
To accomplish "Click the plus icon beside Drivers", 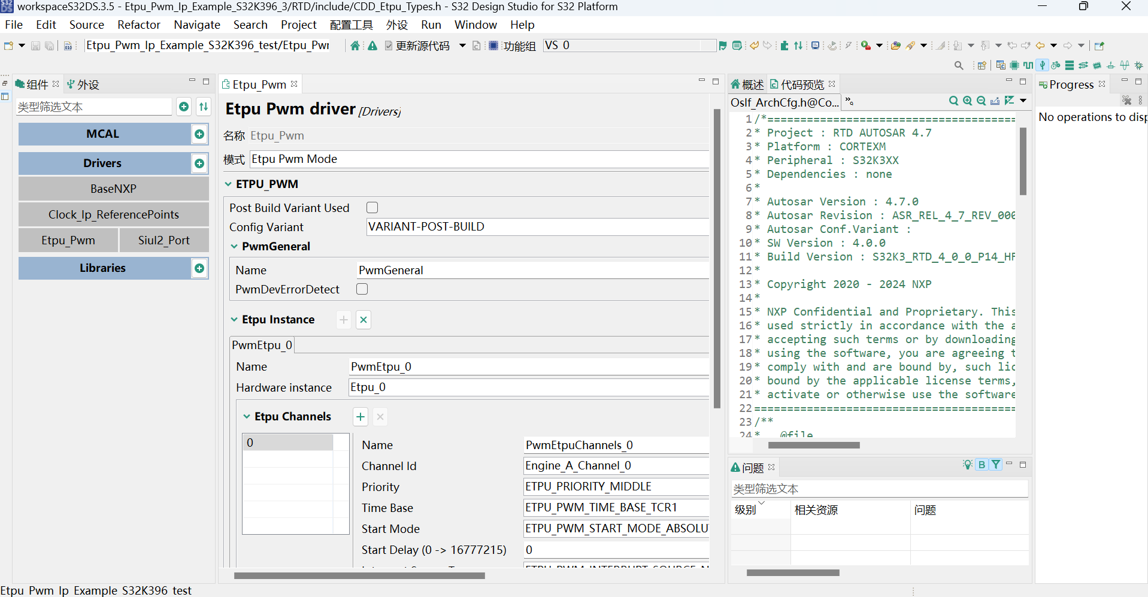I will (x=199, y=163).
